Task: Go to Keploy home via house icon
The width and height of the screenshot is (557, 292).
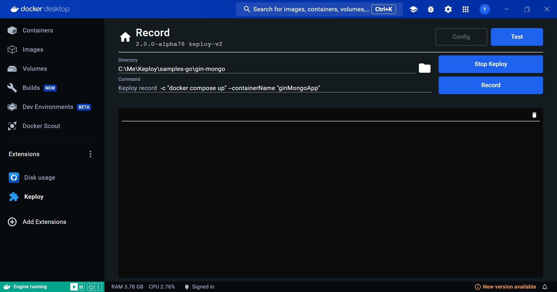Action: [125, 37]
